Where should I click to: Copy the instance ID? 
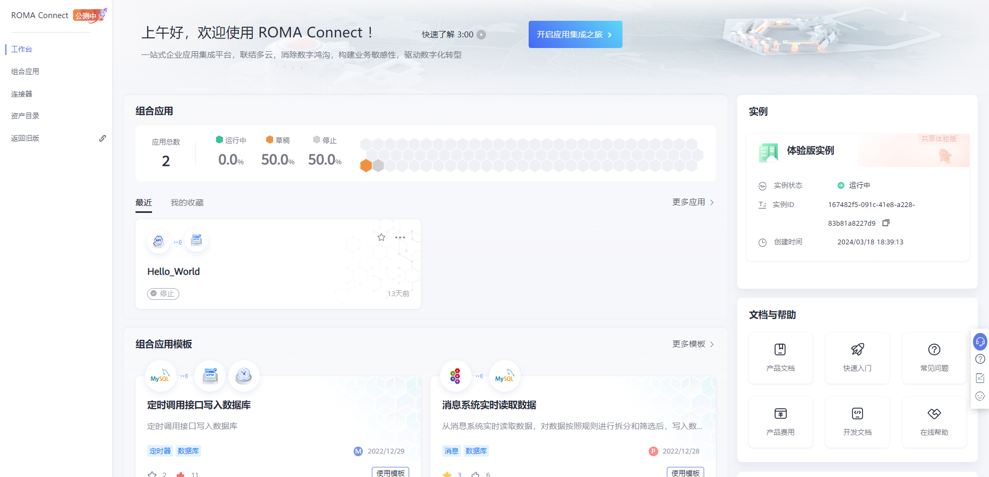[886, 223]
